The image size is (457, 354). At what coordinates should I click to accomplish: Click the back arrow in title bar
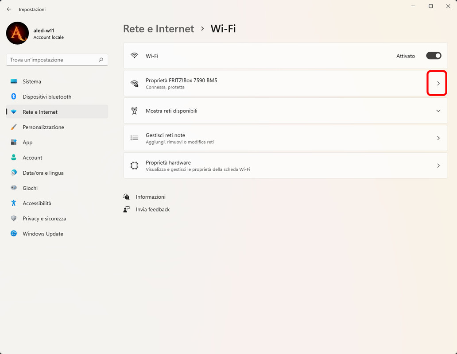[9, 9]
